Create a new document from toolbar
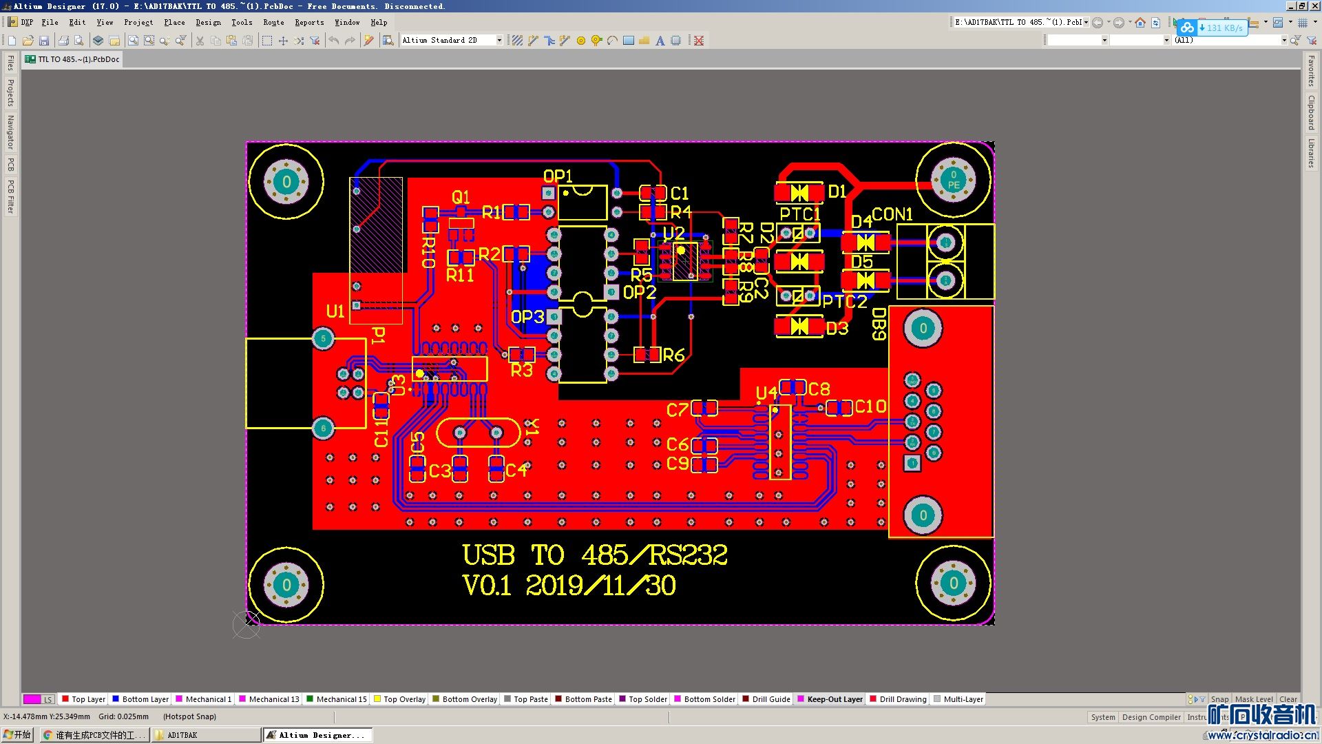Viewport: 1322px width, 744px height. (12, 41)
